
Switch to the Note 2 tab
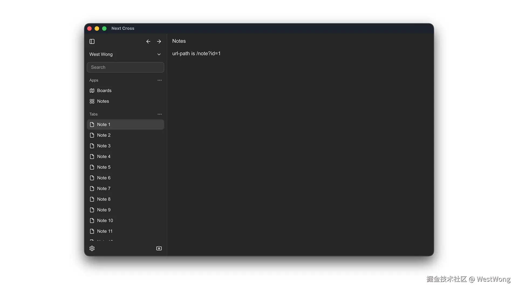[125, 135]
